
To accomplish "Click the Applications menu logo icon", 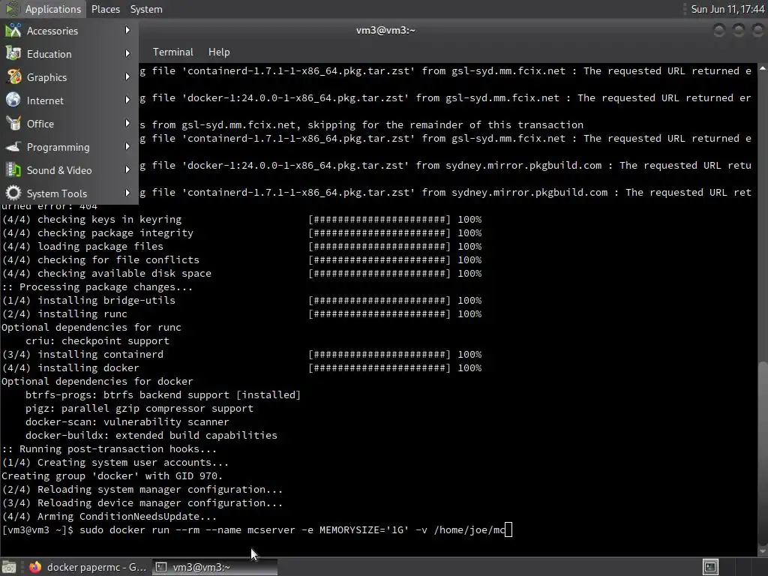I will click(x=12, y=9).
